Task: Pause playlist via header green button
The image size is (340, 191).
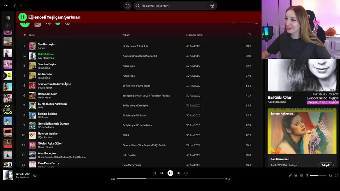Action: click(23, 17)
